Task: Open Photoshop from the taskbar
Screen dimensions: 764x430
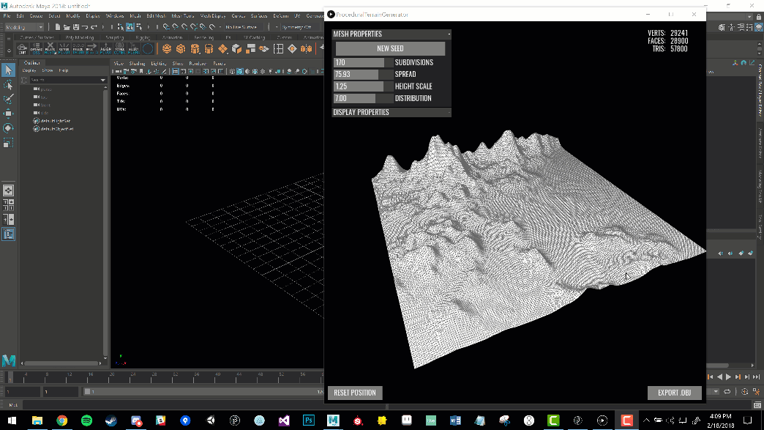Action: click(x=308, y=420)
